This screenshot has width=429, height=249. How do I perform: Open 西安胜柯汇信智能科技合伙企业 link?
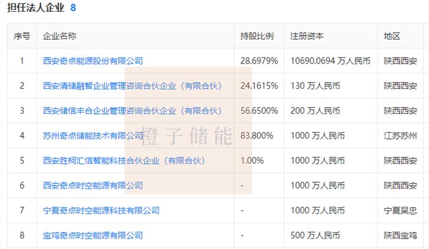tap(124, 160)
